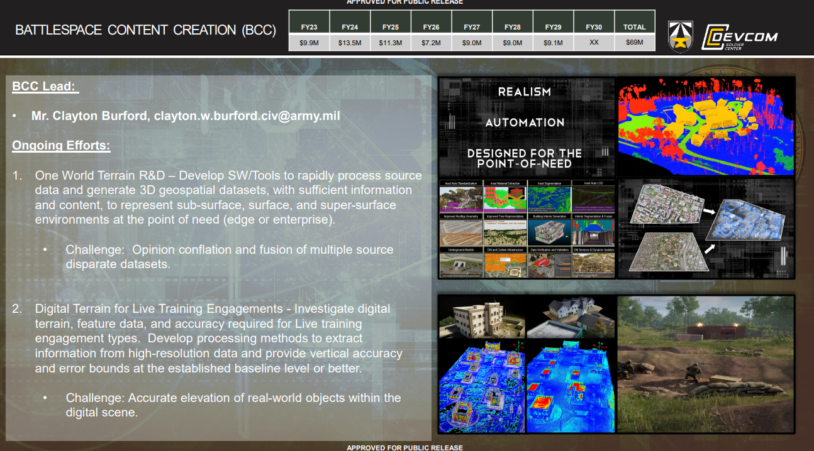The image size is (814, 451).
Task: Click the XX cell under FY30
Action: click(594, 43)
